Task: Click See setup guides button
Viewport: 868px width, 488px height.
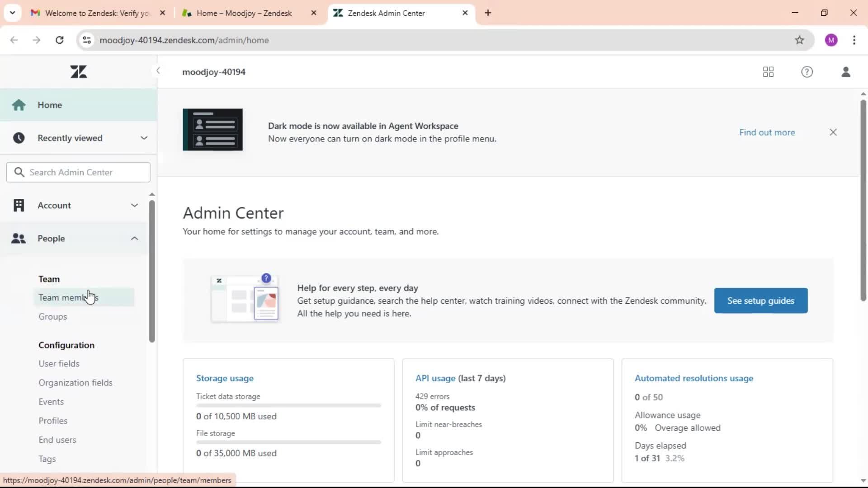Action: coord(761,300)
